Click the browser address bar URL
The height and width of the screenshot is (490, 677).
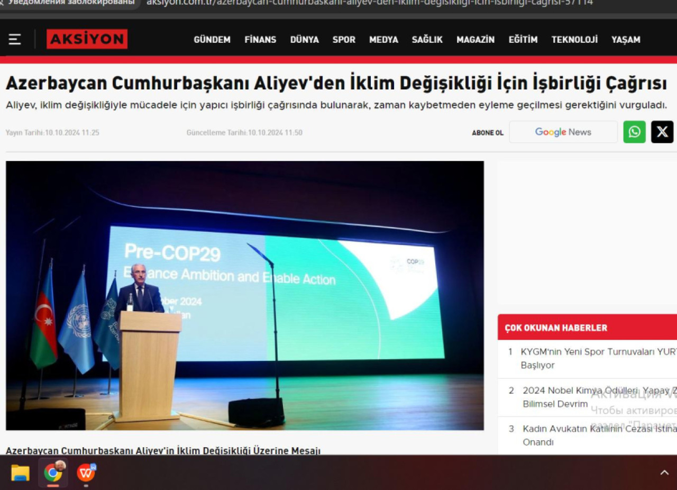click(369, 3)
